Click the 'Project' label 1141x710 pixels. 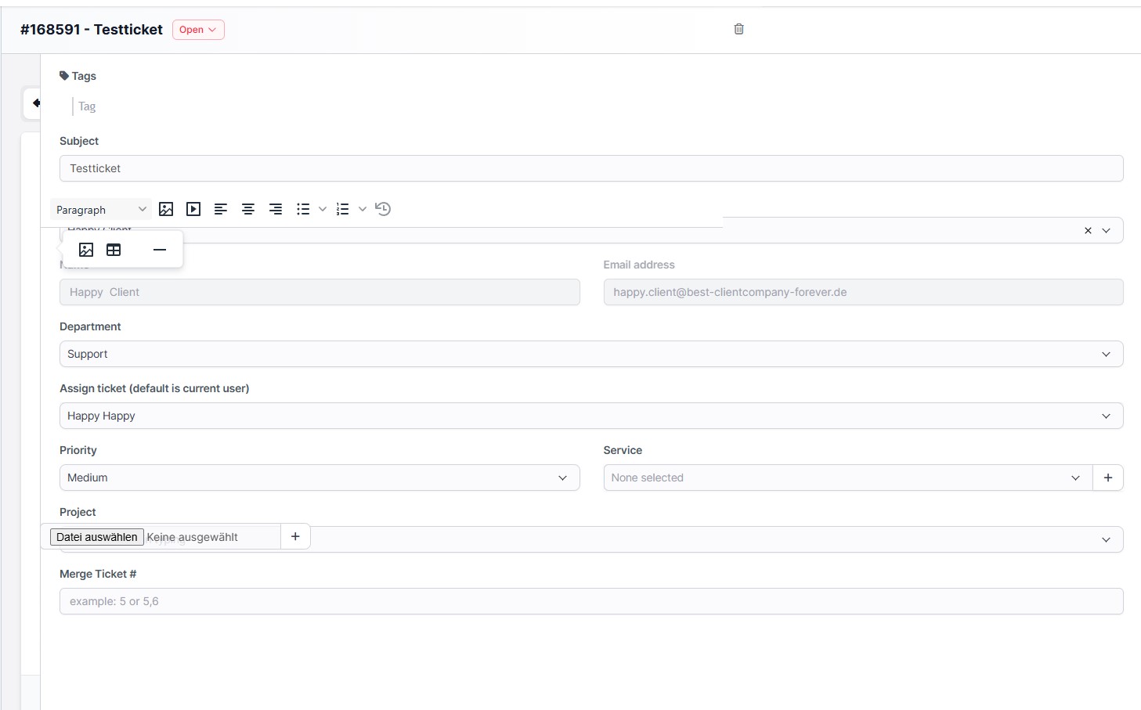pos(78,512)
